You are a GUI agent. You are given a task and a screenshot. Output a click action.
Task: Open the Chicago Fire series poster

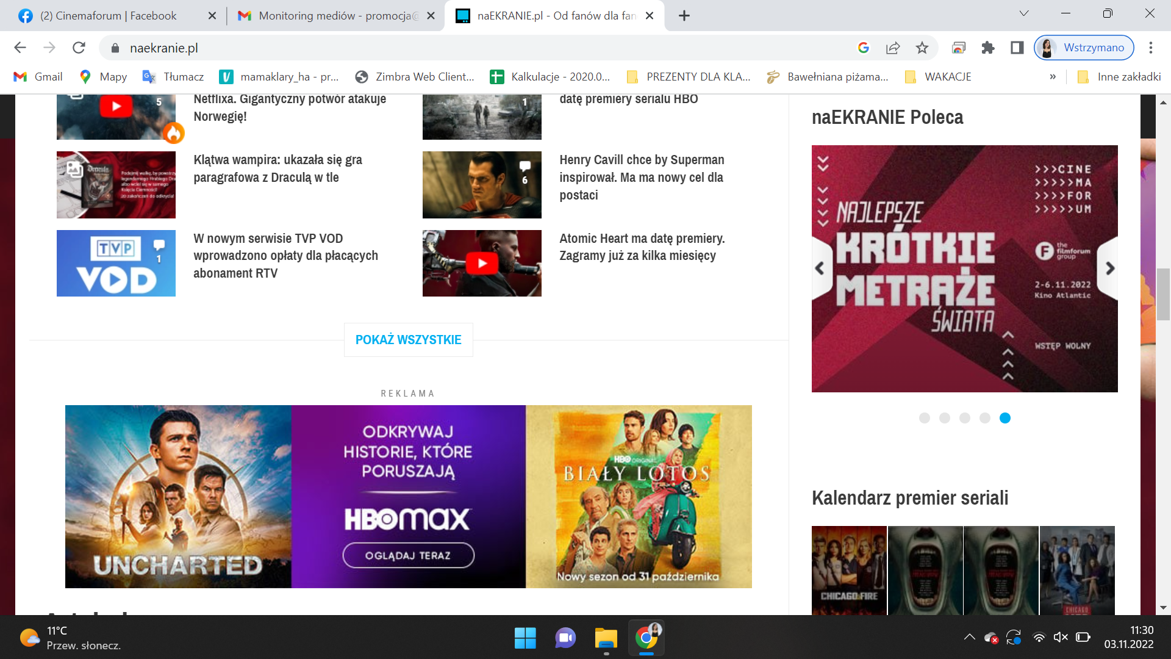[849, 570]
